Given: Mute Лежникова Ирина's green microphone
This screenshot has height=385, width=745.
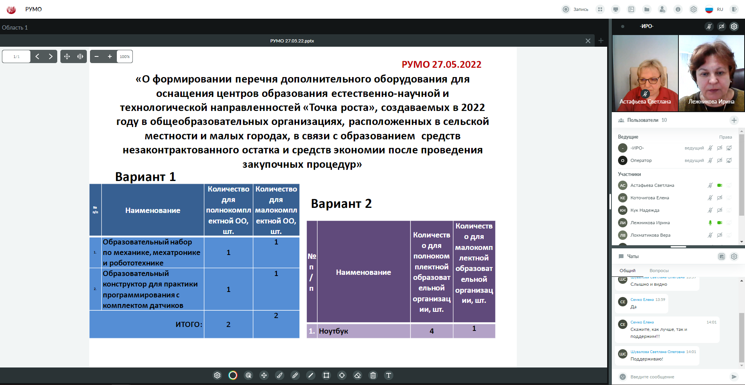Looking at the screenshot, I should tap(710, 223).
